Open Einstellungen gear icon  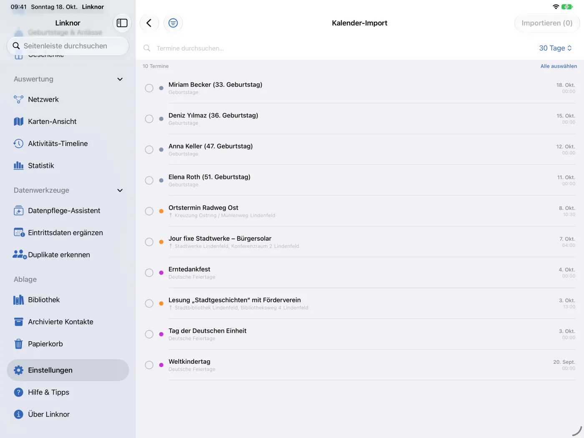click(x=18, y=370)
